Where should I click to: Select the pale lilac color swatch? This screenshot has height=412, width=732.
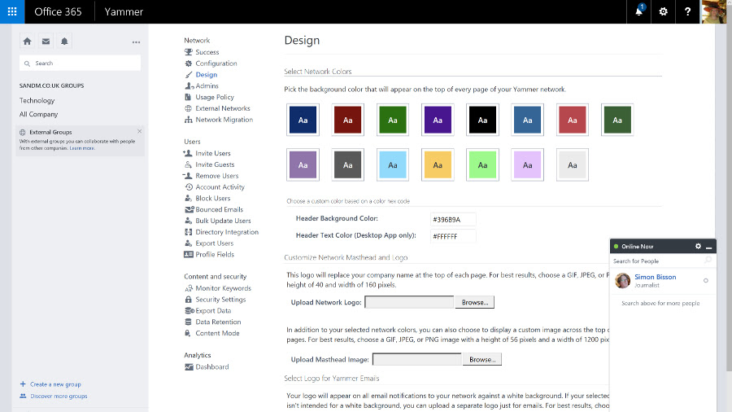528,164
